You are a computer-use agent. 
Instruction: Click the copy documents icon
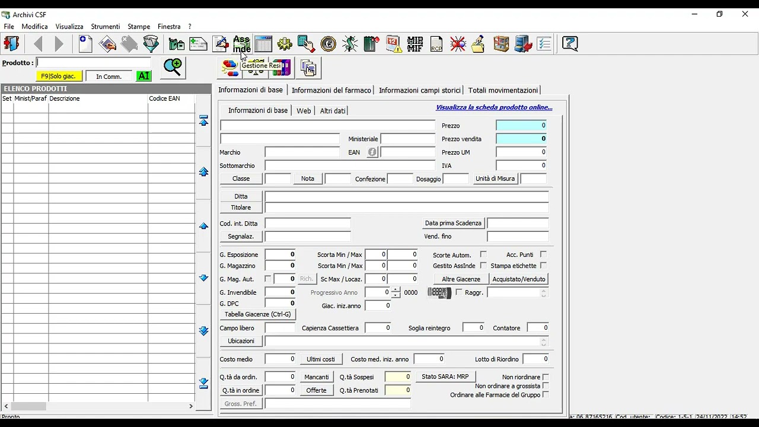tap(308, 68)
